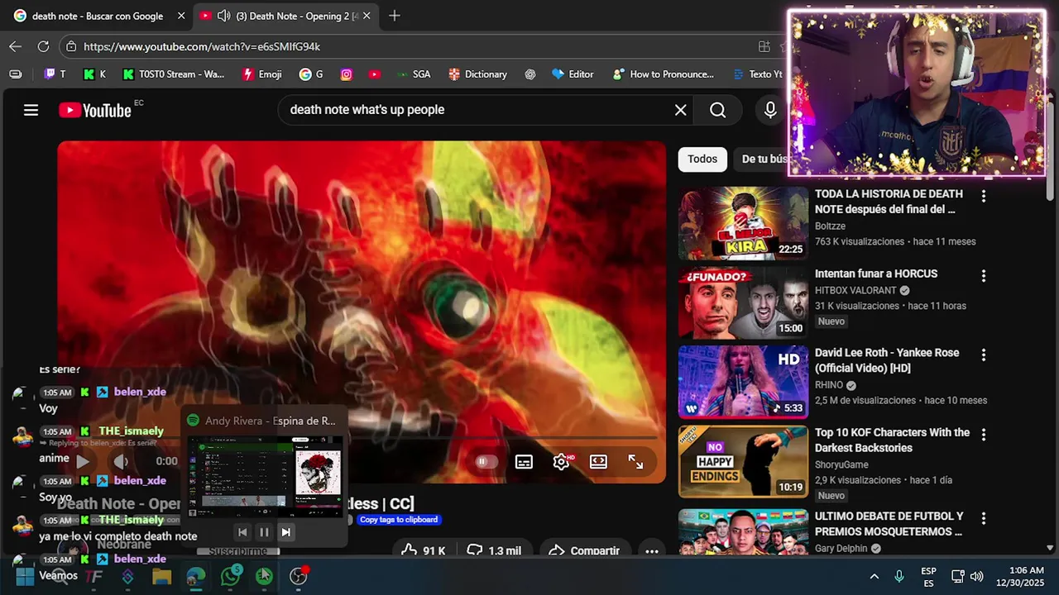Pause playback in the Spotify popup
The image size is (1059, 595).
pos(264,532)
